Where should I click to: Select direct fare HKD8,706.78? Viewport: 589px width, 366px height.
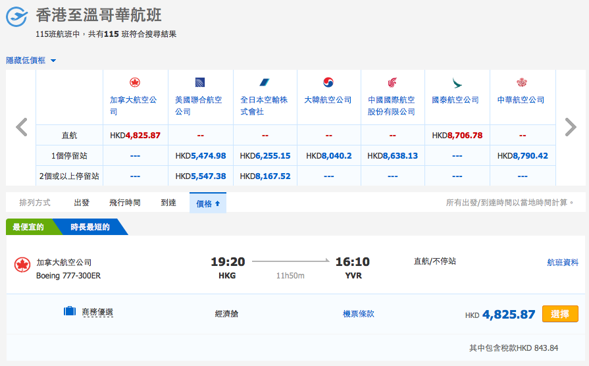click(x=457, y=136)
